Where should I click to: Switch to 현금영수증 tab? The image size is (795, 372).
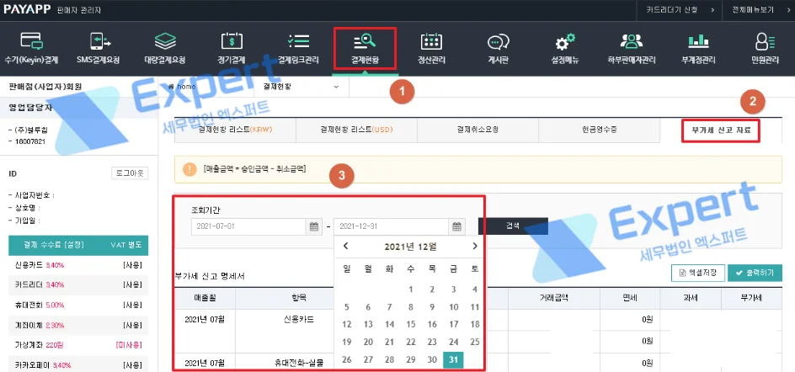point(600,130)
